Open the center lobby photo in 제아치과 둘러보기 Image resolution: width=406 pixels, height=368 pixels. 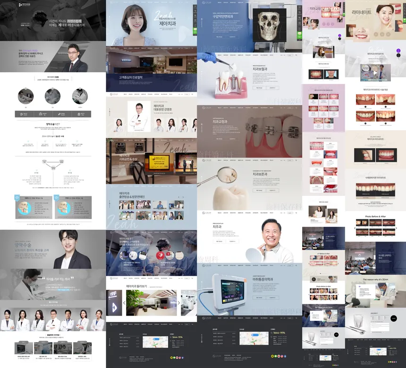coord(152,303)
